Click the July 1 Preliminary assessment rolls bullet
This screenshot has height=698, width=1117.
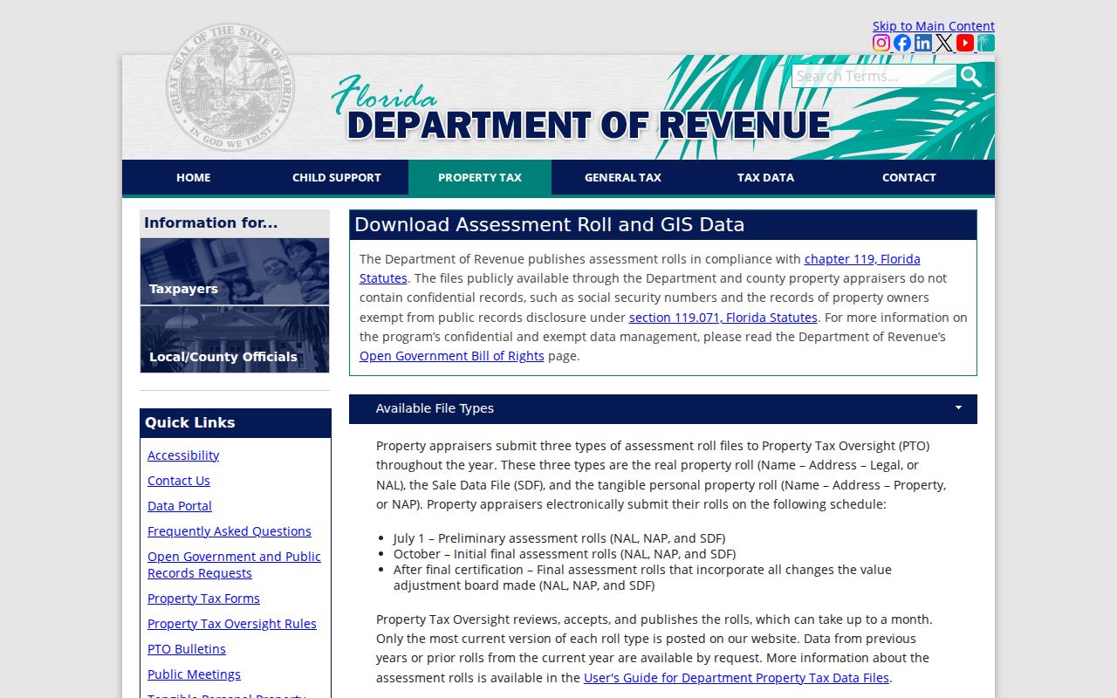(559, 538)
